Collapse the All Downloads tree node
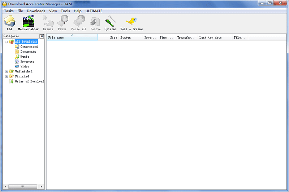This screenshot has height=192, width=289. [x=6, y=42]
